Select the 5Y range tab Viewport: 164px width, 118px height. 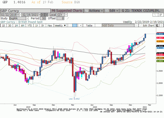coord(43,25)
